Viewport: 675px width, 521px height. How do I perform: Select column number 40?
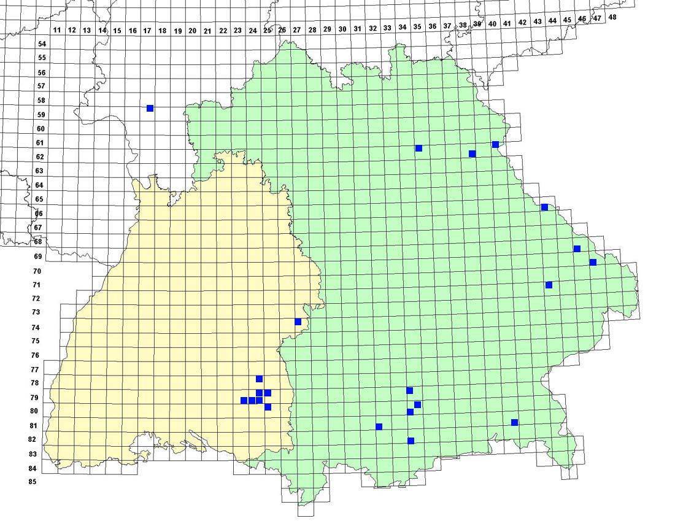pyautogui.click(x=493, y=24)
